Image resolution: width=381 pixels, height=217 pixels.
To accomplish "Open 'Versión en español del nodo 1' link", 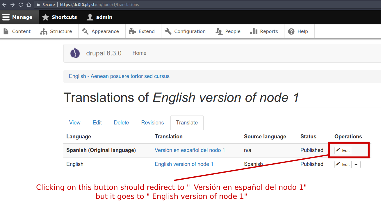I will point(190,150).
